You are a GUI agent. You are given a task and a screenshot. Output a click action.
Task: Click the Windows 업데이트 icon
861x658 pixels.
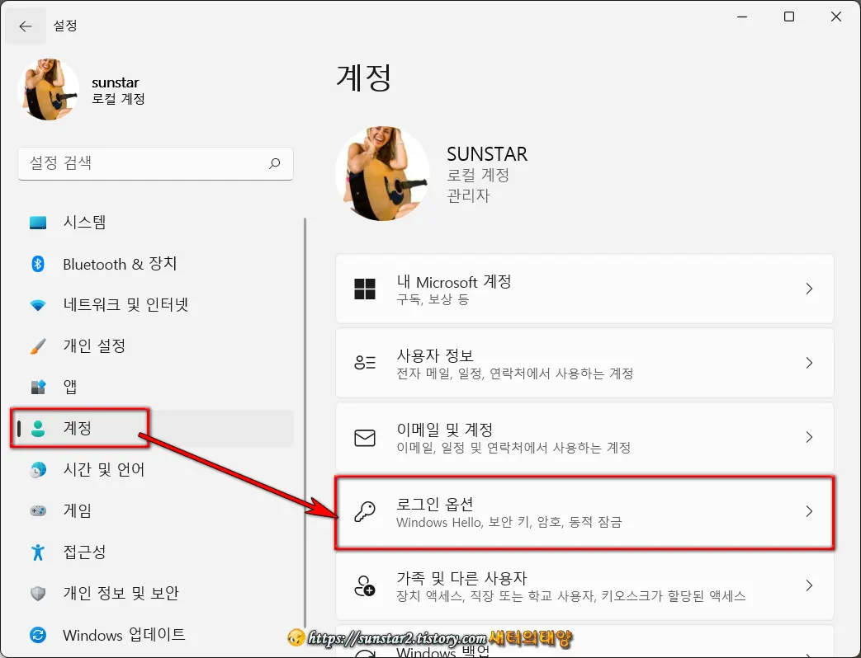pos(39,634)
